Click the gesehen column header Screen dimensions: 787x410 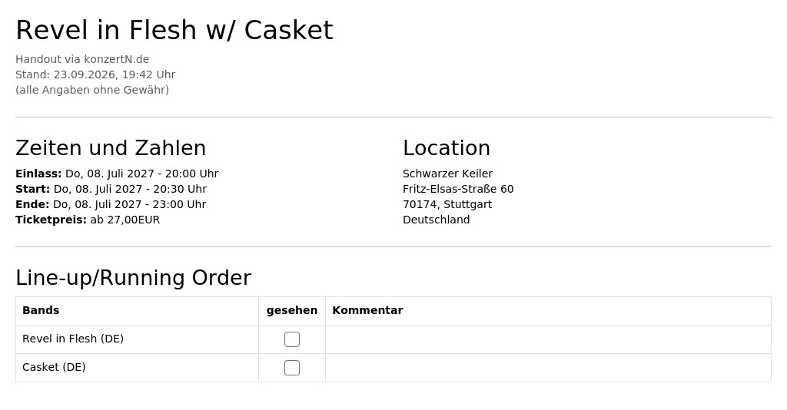(x=291, y=310)
